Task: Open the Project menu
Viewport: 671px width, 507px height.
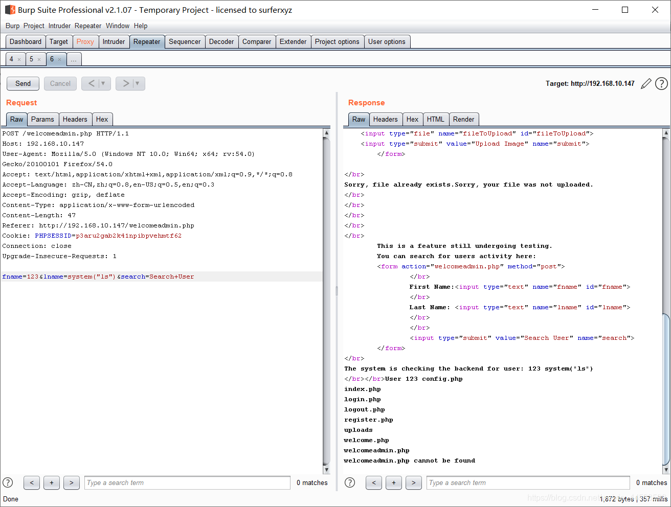Action: coord(34,26)
